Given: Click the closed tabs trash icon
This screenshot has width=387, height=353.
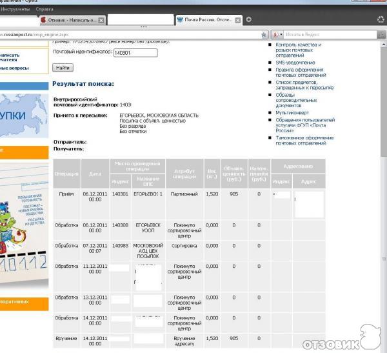Looking at the screenshot, I should coord(381,19).
